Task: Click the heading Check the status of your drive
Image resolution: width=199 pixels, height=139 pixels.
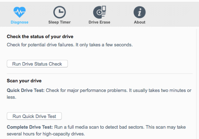Action: pos(40,37)
